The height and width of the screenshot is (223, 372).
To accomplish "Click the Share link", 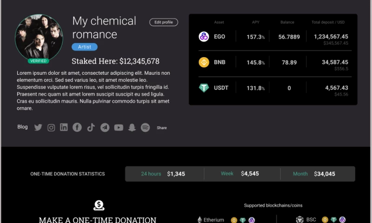I will [161, 128].
